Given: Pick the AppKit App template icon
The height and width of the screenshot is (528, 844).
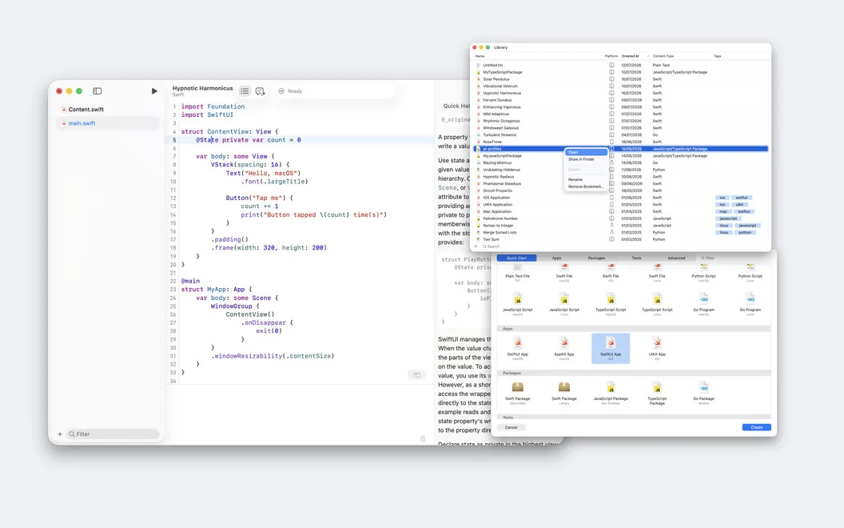Looking at the screenshot, I should 564,342.
